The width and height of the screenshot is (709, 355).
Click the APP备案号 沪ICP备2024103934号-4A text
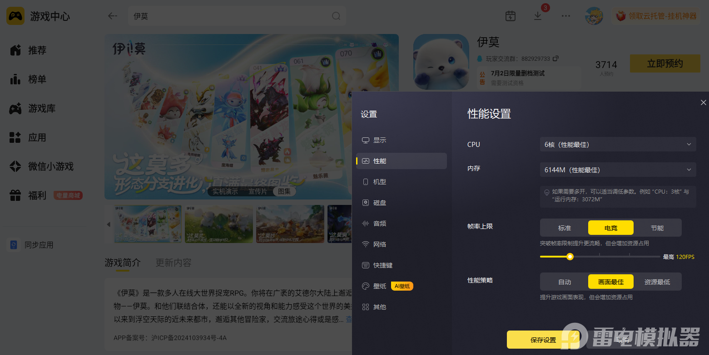(x=170, y=338)
